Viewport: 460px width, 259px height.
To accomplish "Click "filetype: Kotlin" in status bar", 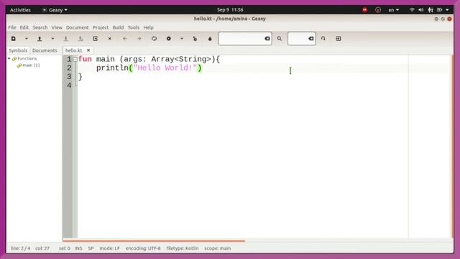I will (183, 248).
